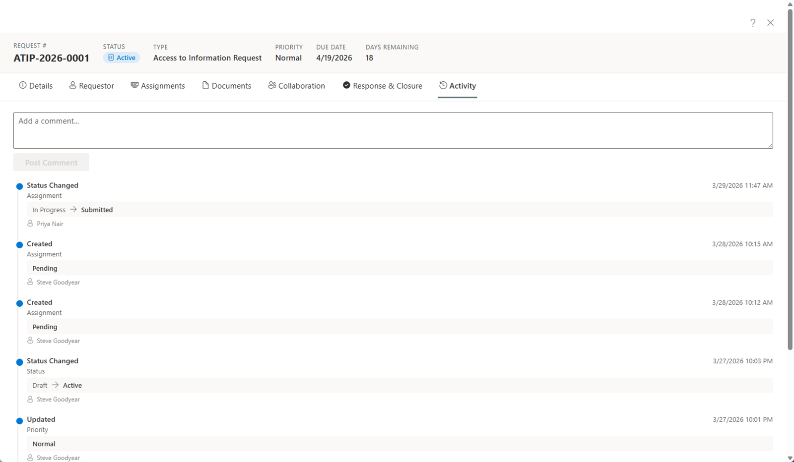
Task: Click the Draft to Active status change row
Action: pos(399,385)
